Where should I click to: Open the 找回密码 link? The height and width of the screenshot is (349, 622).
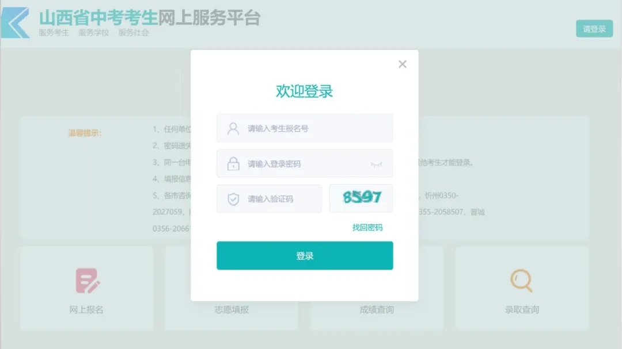[367, 228]
